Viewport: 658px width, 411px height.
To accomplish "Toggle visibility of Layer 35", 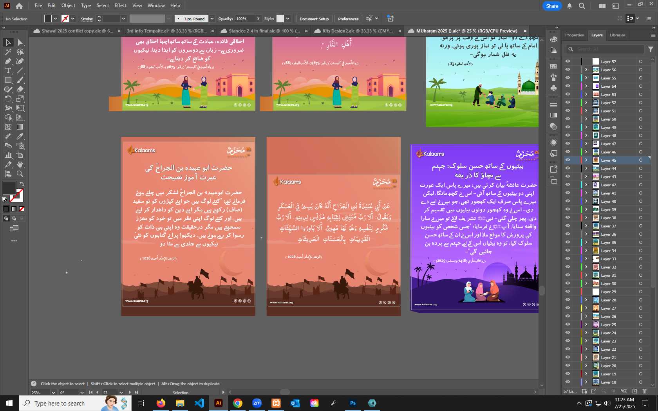I will click(x=568, y=242).
